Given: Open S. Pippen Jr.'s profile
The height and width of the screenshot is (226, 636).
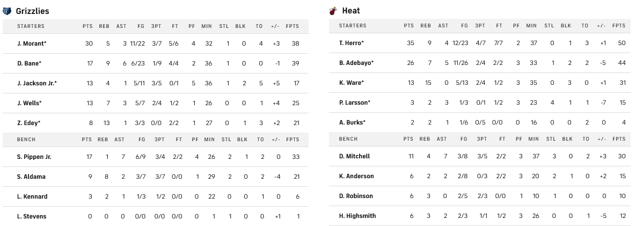Looking at the screenshot, I should tap(34, 157).
